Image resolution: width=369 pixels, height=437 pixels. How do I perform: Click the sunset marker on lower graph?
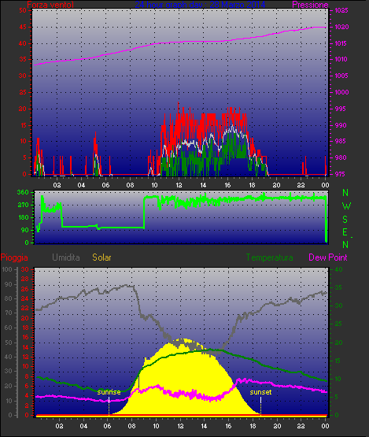(x=260, y=392)
